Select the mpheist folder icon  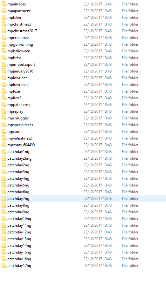(3, 58)
